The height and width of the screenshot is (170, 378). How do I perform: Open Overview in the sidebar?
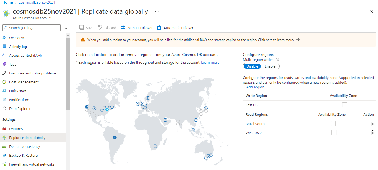(33, 38)
